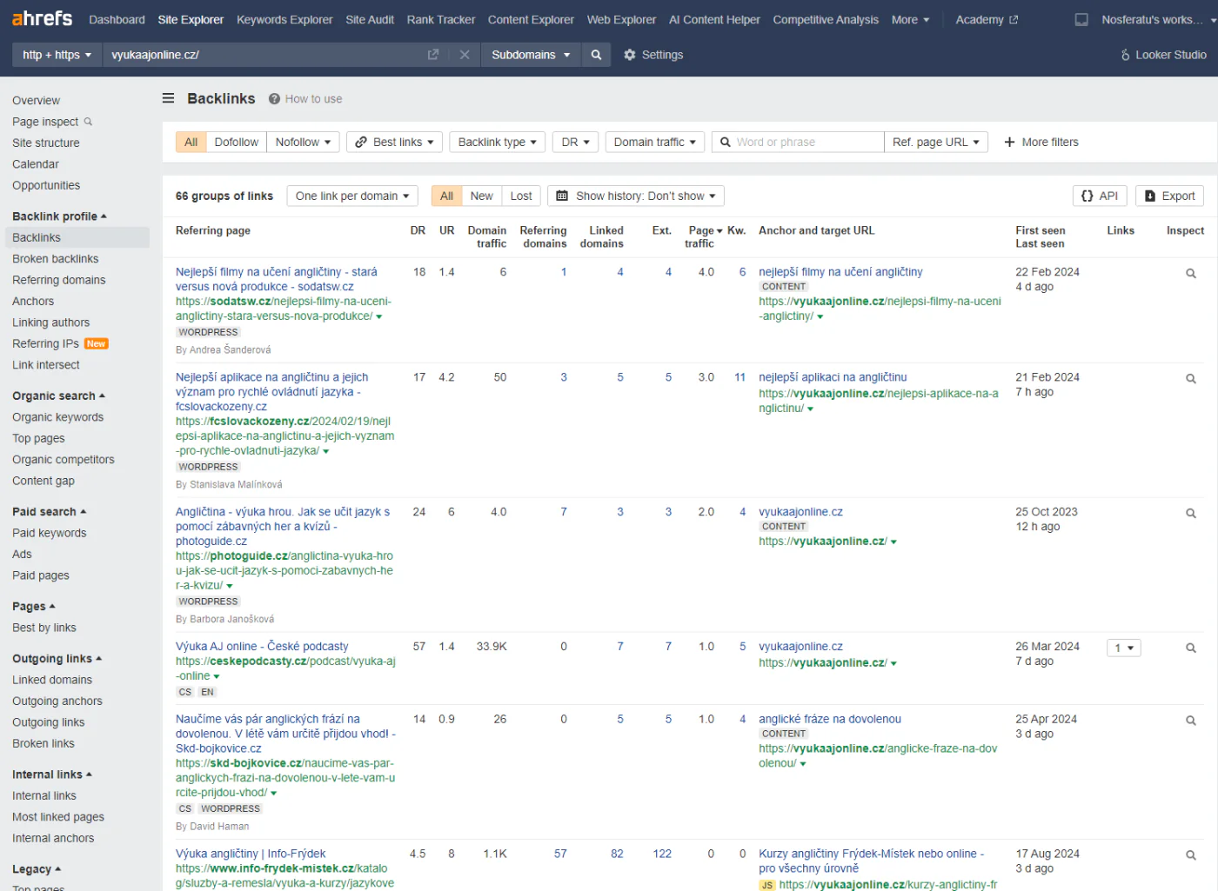Click the monitor icon in the top bar
This screenshot has width=1218, height=891.
[1081, 19]
